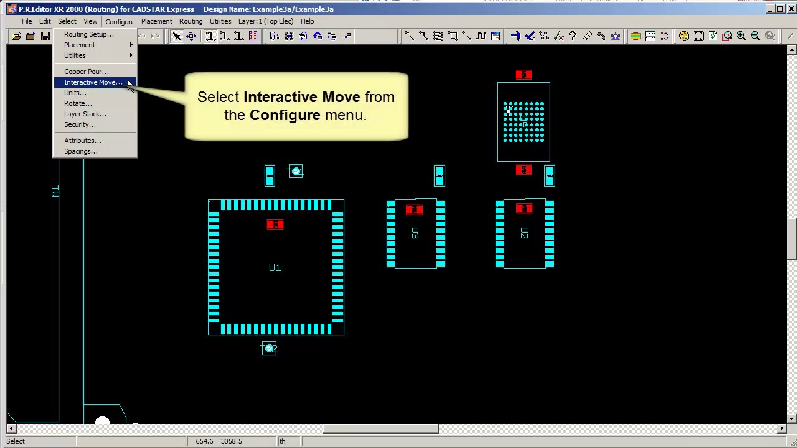Click the U1 component label
This screenshot has width=797, height=448.
pyautogui.click(x=275, y=268)
